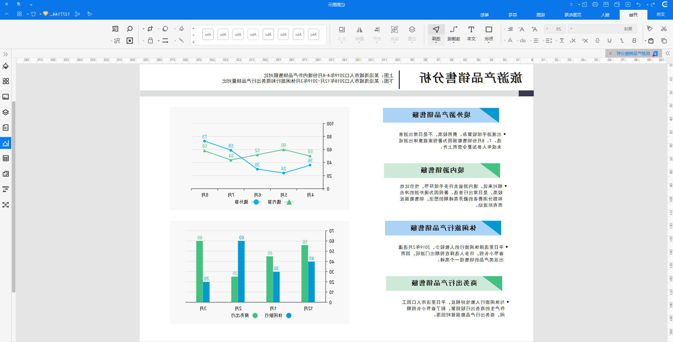Select the 选择 (Select) tool
The width and height of the screenshot is (673, 342).
436,34
